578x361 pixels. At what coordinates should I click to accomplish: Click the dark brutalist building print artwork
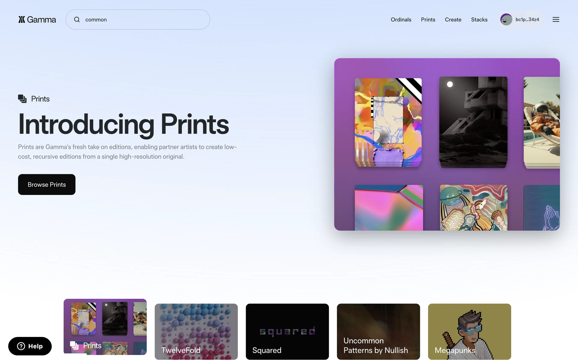pos(473,122)
